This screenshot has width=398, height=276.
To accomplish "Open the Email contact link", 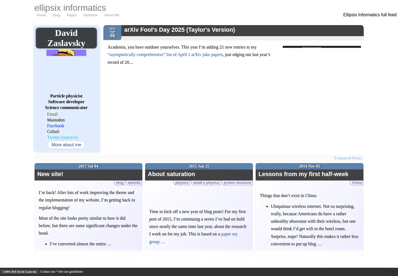I will pyautogui.click(x=52, y=114).
